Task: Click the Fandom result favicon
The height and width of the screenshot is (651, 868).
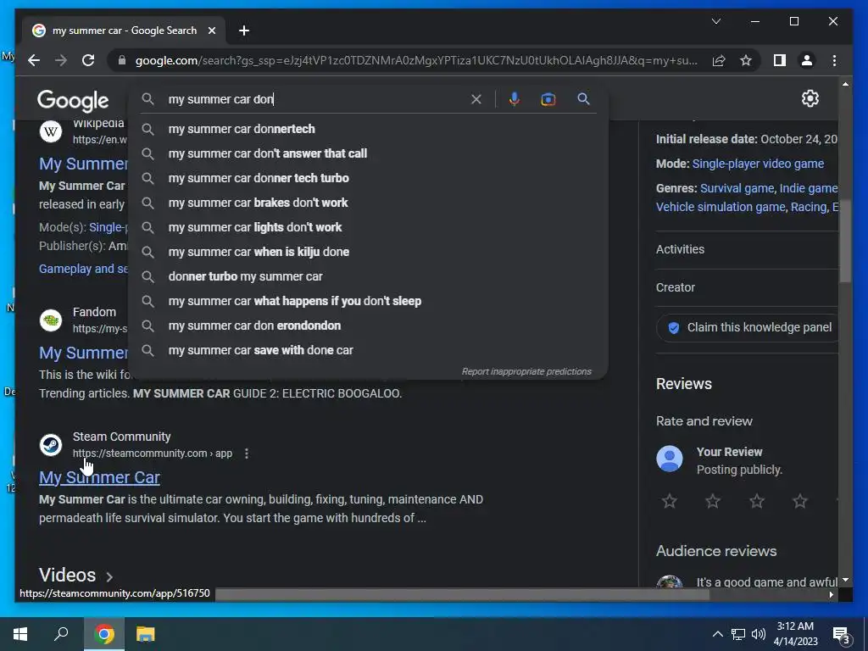Action: [x=51, y=320]
